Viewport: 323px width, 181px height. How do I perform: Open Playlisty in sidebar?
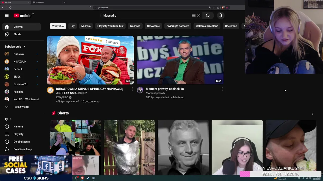click(21, 134)
